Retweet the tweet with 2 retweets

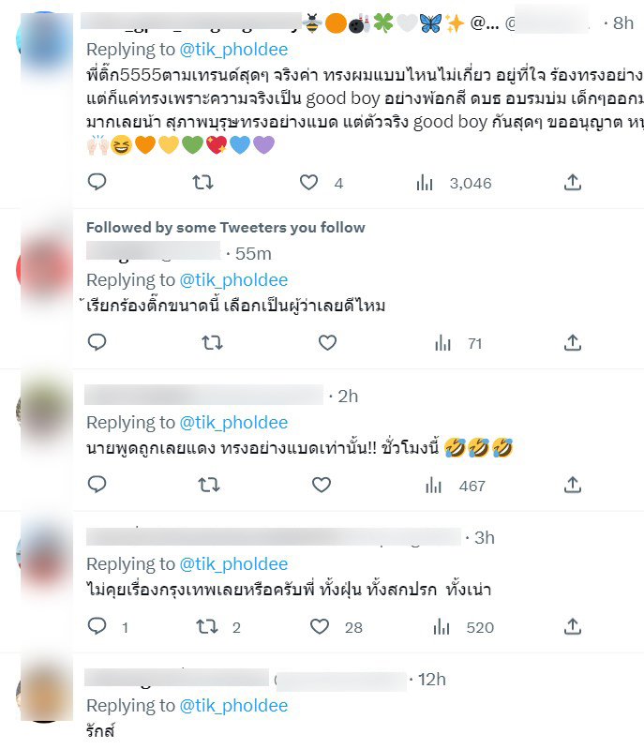pyautogui.click(x=218, y=627)
